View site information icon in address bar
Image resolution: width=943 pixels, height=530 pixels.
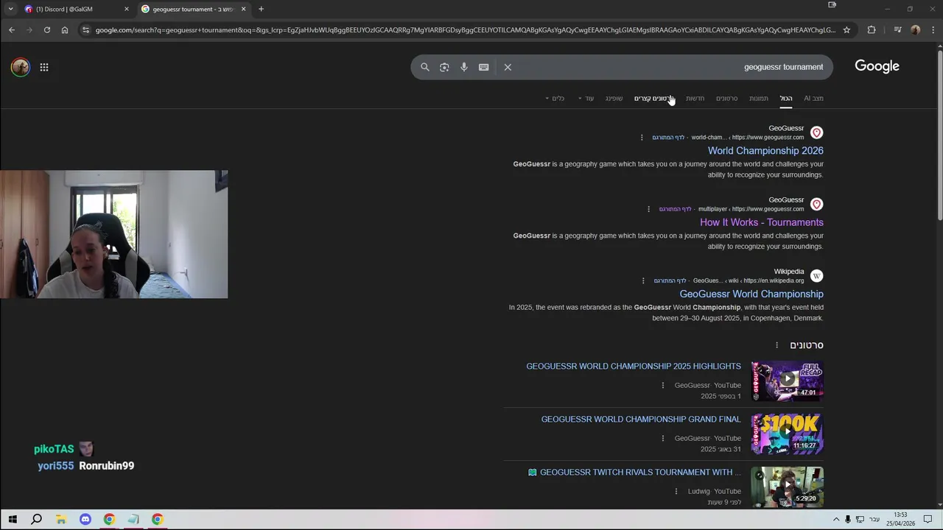coord(85,30)
